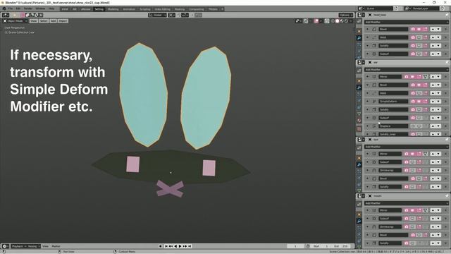The image size is (451, 254).
Task: Click the Blender logo menu icon
Action: click(x=4, y=8)
